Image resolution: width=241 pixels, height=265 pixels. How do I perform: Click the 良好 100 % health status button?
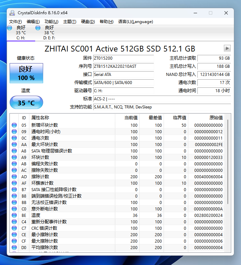tap(26, 73)
